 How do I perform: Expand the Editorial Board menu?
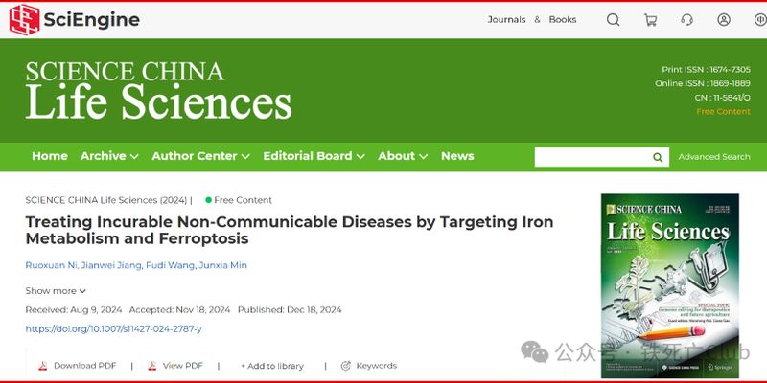314,156
